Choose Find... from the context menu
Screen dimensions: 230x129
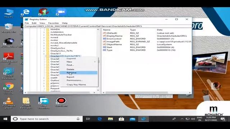79,65
